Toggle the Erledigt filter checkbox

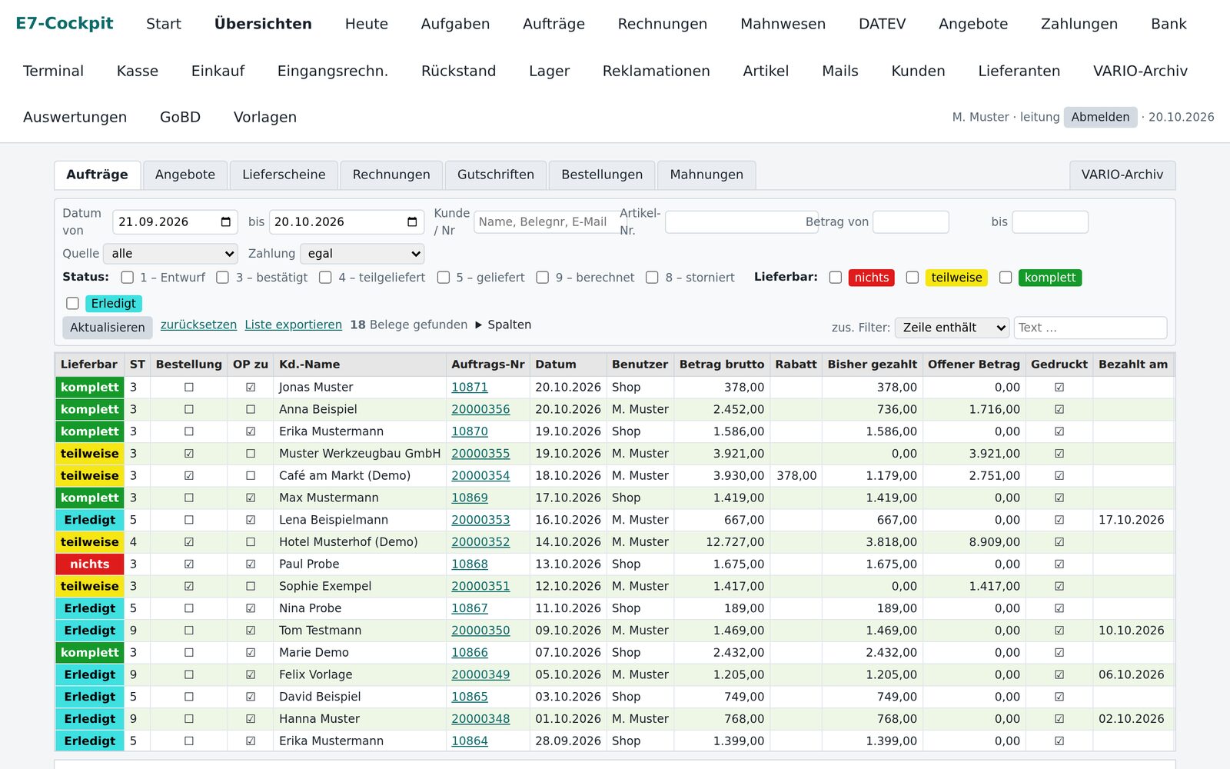pyautogui.click(x=72, y=304)
